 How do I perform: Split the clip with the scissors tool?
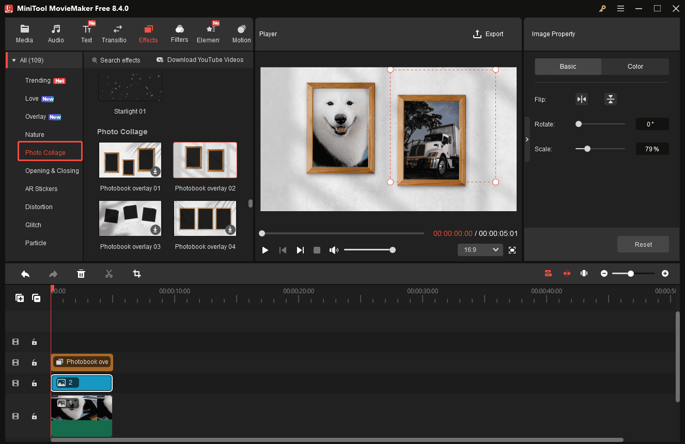[x=109, y=274]
